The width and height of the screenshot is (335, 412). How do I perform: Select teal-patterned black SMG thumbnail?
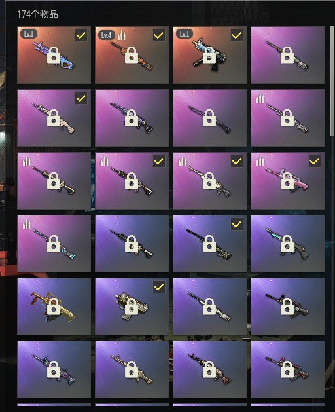pyautogui.click(x=287, y=244)
